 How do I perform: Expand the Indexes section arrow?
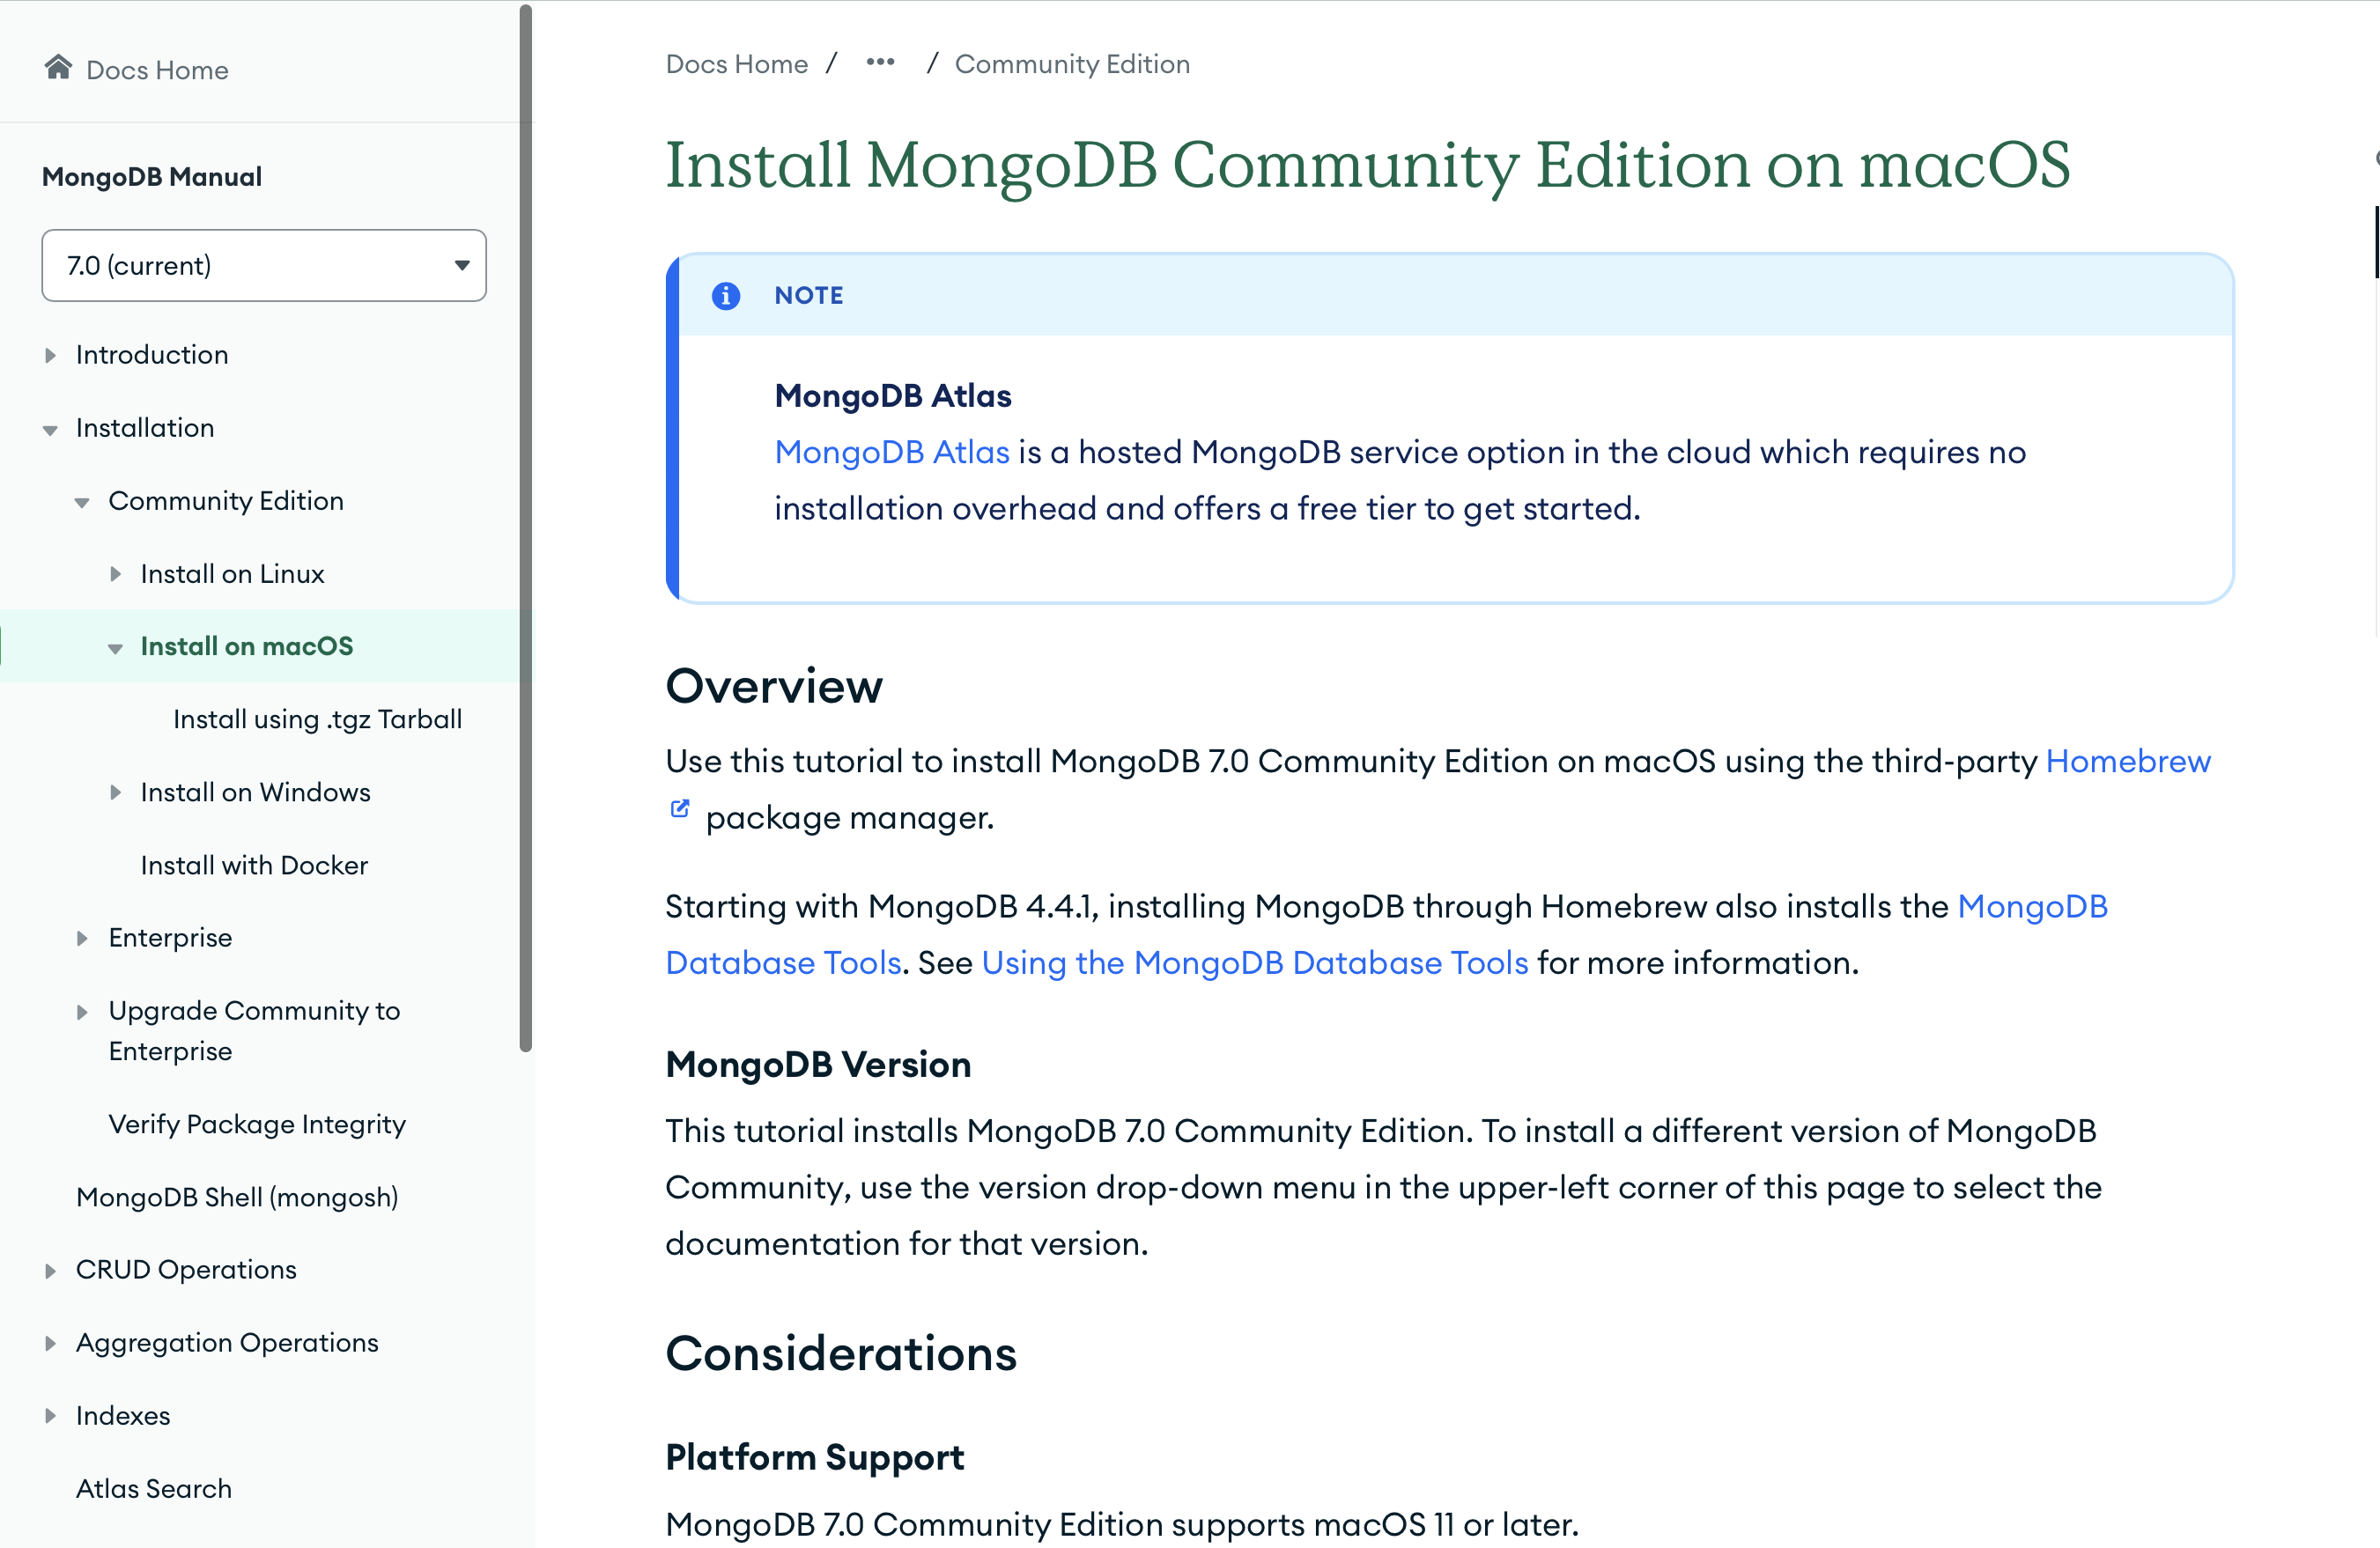pyautogui.click(x=50, y=1416)
